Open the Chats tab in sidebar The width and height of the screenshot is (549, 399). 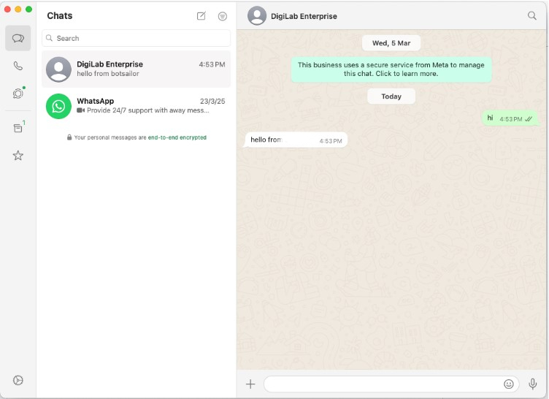click(18, 38)
